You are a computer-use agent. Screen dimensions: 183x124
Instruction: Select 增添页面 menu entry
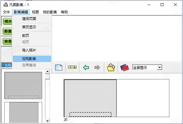coord(32,19)
